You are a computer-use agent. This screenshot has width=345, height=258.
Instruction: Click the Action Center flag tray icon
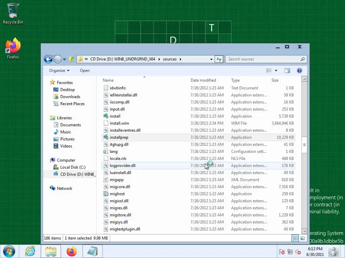click(x=282, y=252)
